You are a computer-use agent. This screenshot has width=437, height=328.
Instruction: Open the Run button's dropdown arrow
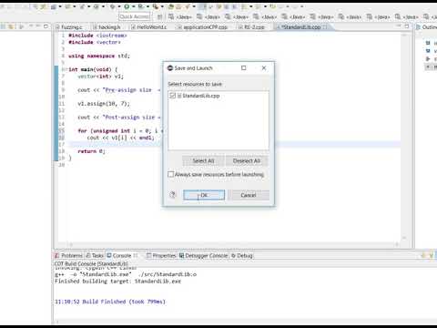point(133,6)
